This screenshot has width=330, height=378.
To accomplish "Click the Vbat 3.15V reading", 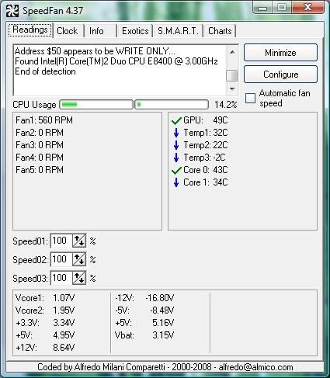I will coord(144,335).
